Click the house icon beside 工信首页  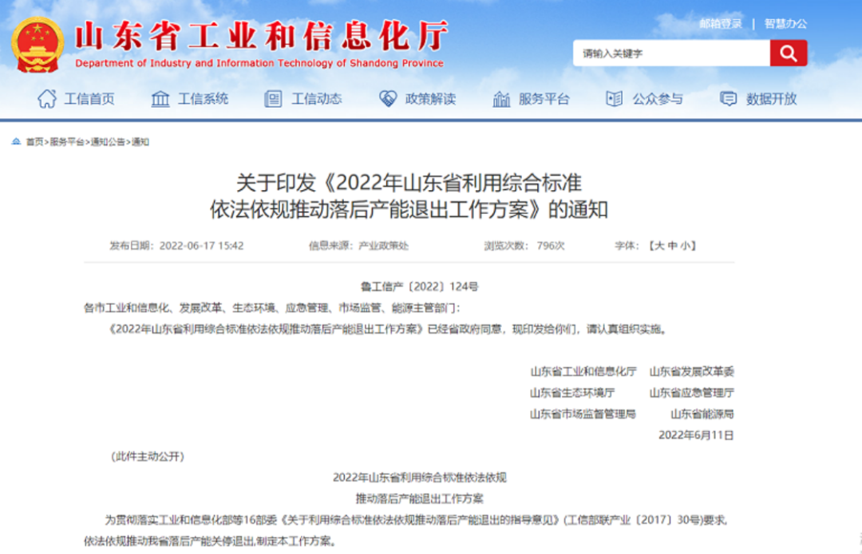click(47, 99)
